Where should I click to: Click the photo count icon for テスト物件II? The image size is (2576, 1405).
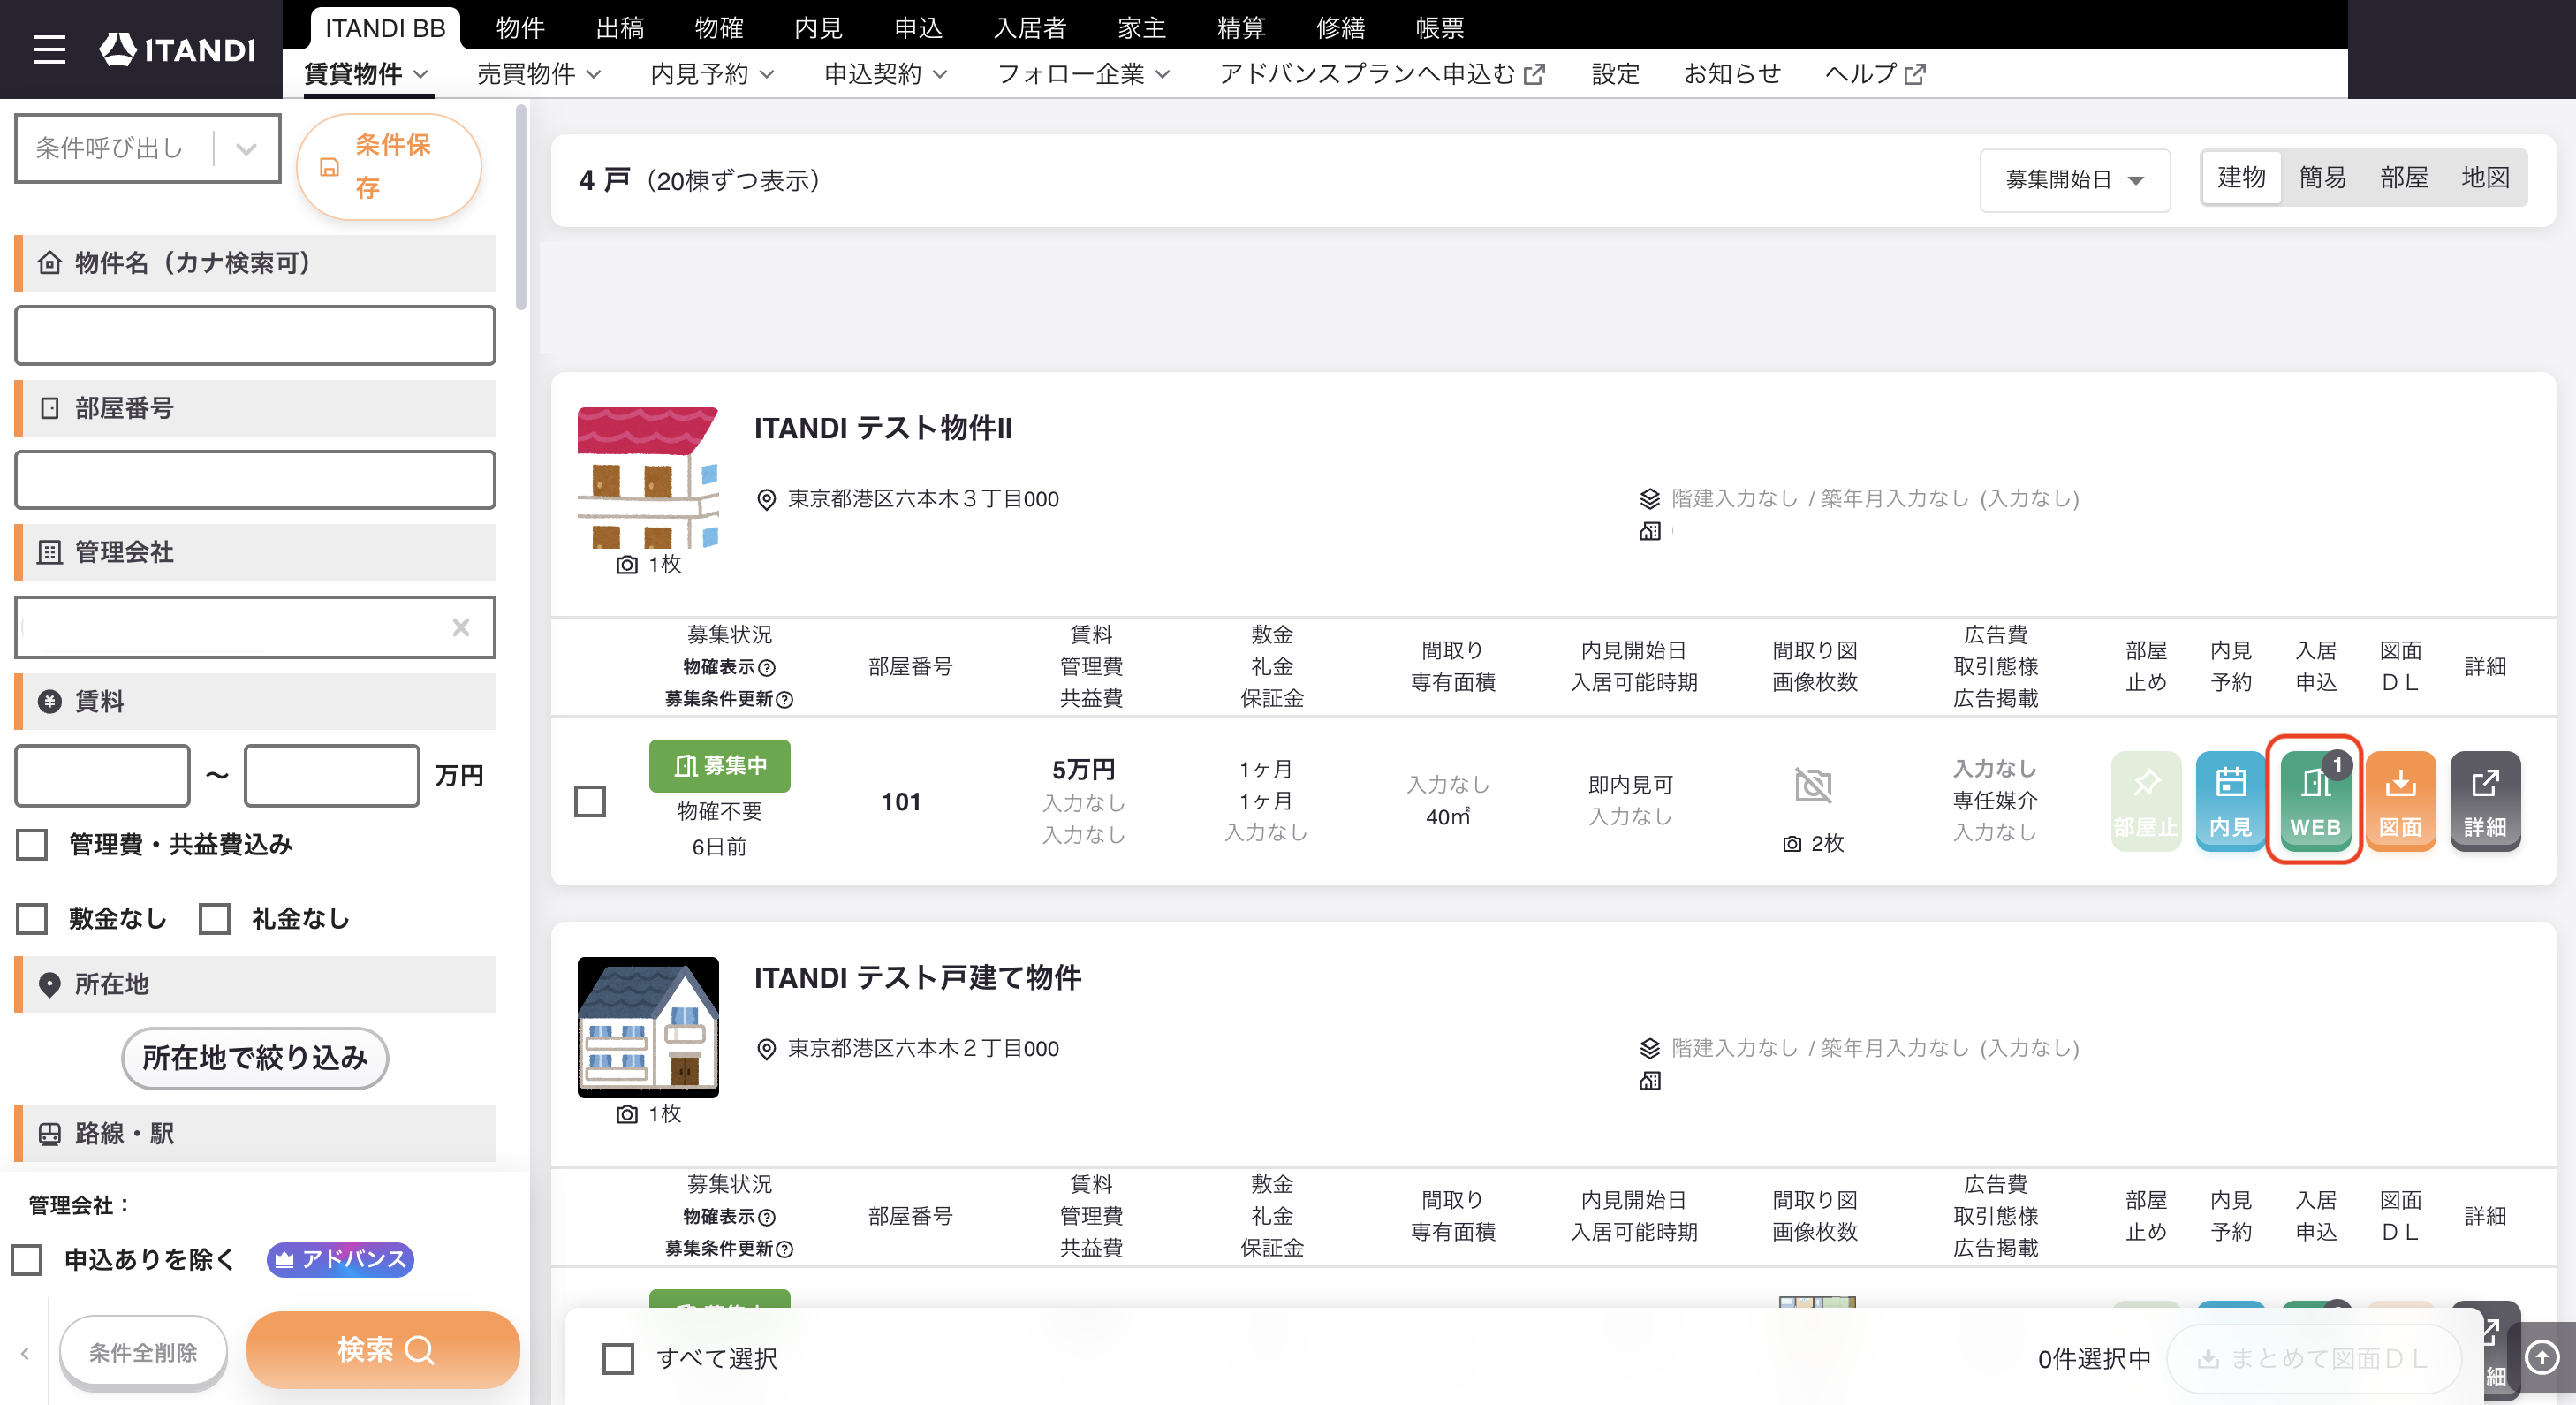(627, 564)
